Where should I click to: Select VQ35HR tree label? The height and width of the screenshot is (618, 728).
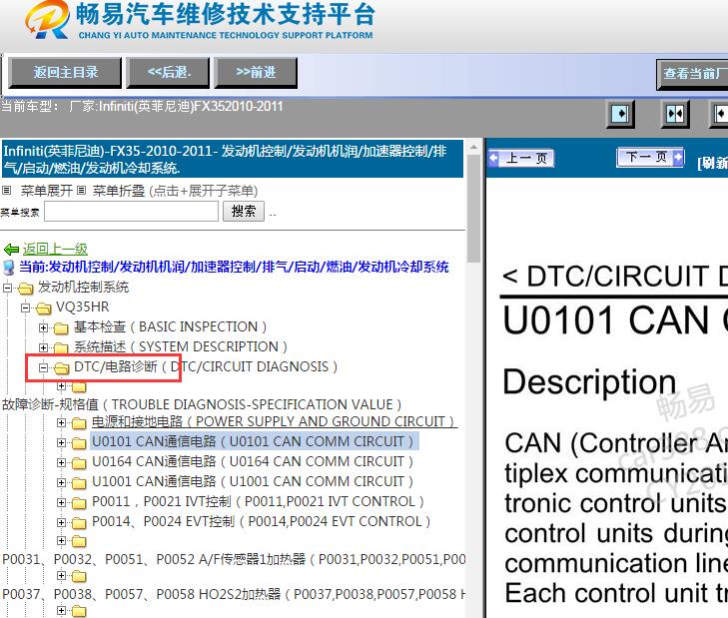(x=83, y=307)
